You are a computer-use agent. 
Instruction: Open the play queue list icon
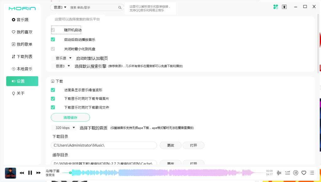(x=312, y=173)
